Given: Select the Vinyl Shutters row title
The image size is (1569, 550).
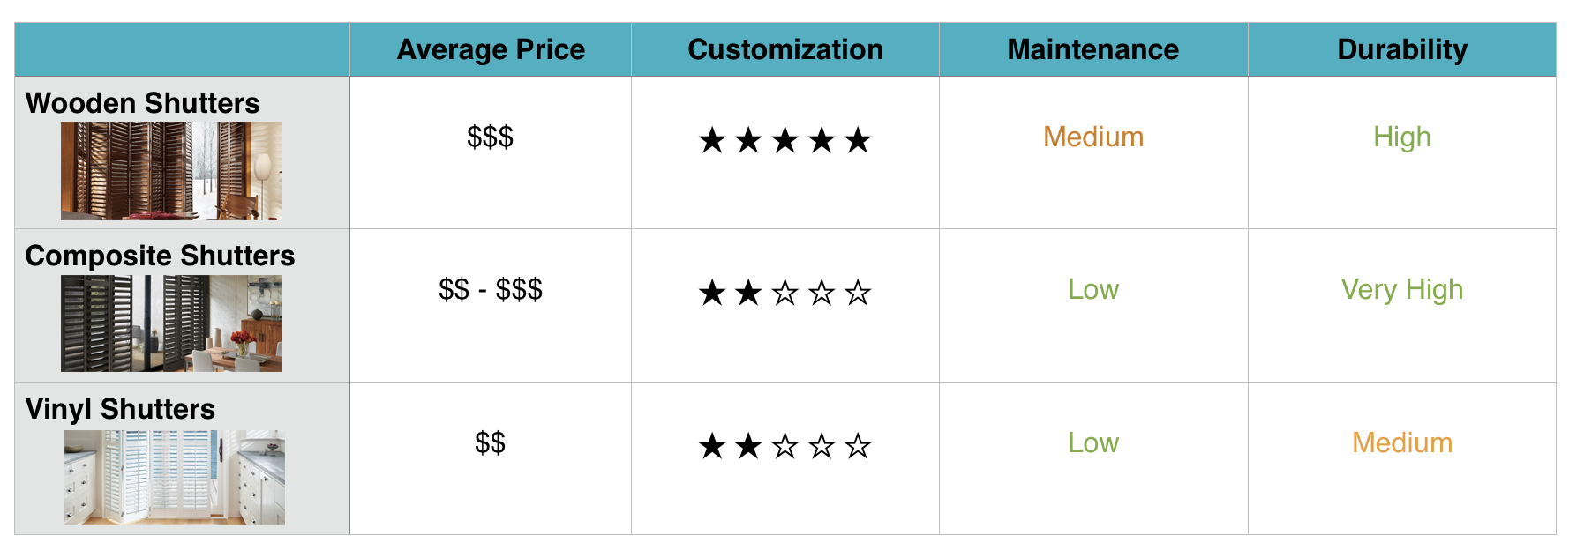Looking at the screenshot, I should click(120, 409).
